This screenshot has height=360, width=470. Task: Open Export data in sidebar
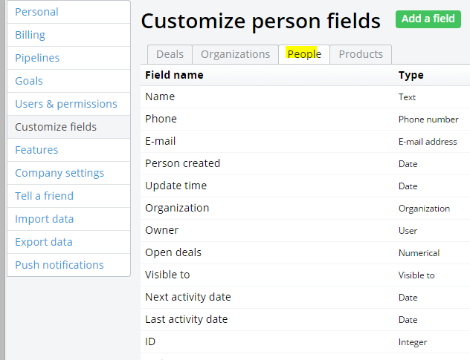[x=68, y=242]
